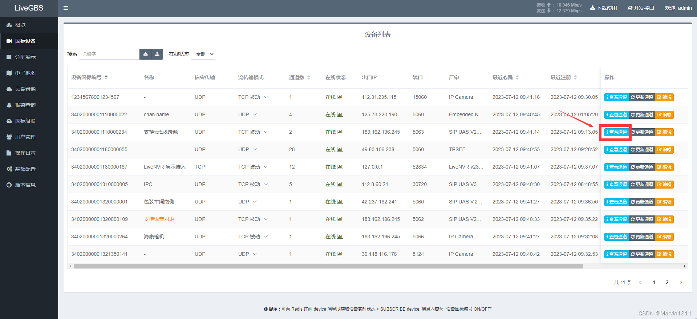Expand stream mode dropdown for 包装车间南侧 row
This screenshot has width=697, height=319.
(255, 202)
